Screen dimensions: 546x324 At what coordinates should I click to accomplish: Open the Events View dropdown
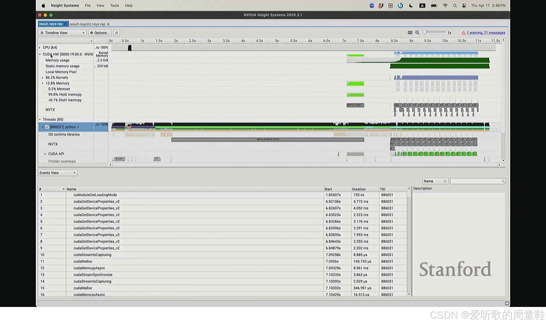click(x=58, y=173)
